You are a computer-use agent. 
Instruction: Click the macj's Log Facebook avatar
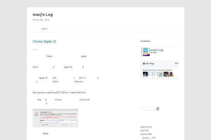(x=146, y=52)
